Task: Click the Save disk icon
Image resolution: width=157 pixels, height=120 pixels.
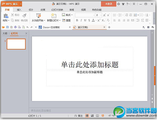Action: click(7, 27)
